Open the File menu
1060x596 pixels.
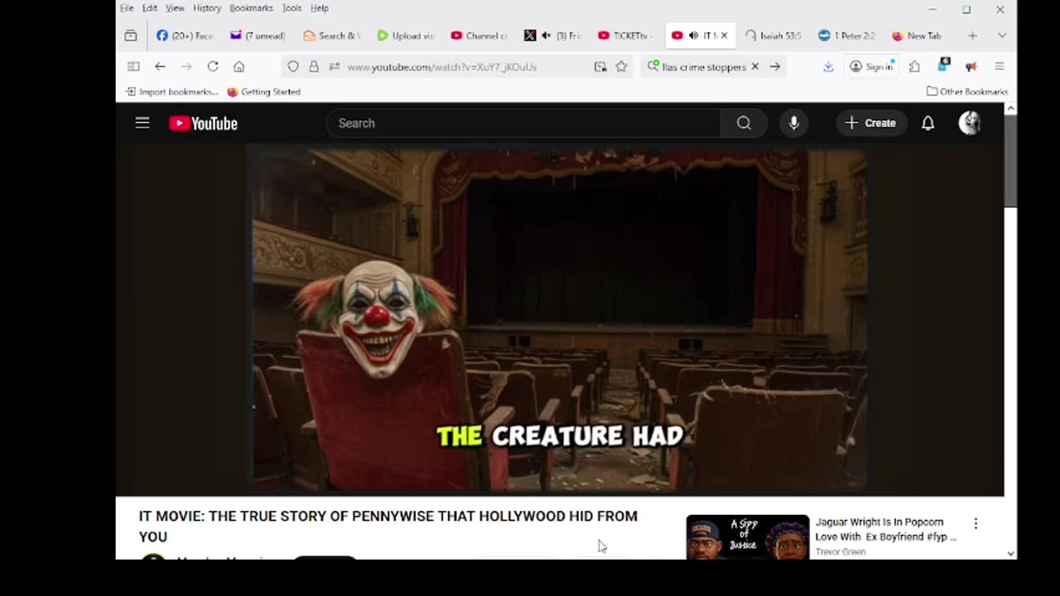pos(127,8)
